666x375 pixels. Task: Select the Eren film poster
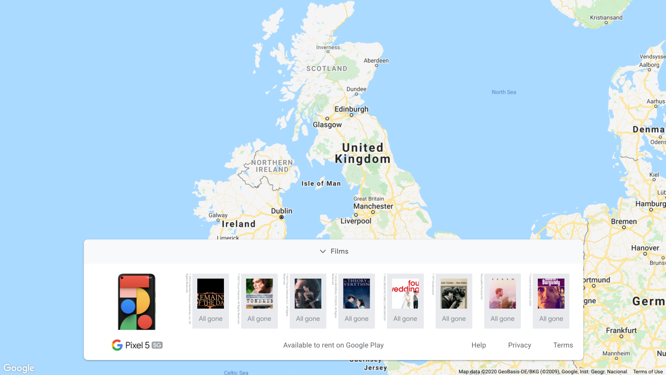click(502, 294)
